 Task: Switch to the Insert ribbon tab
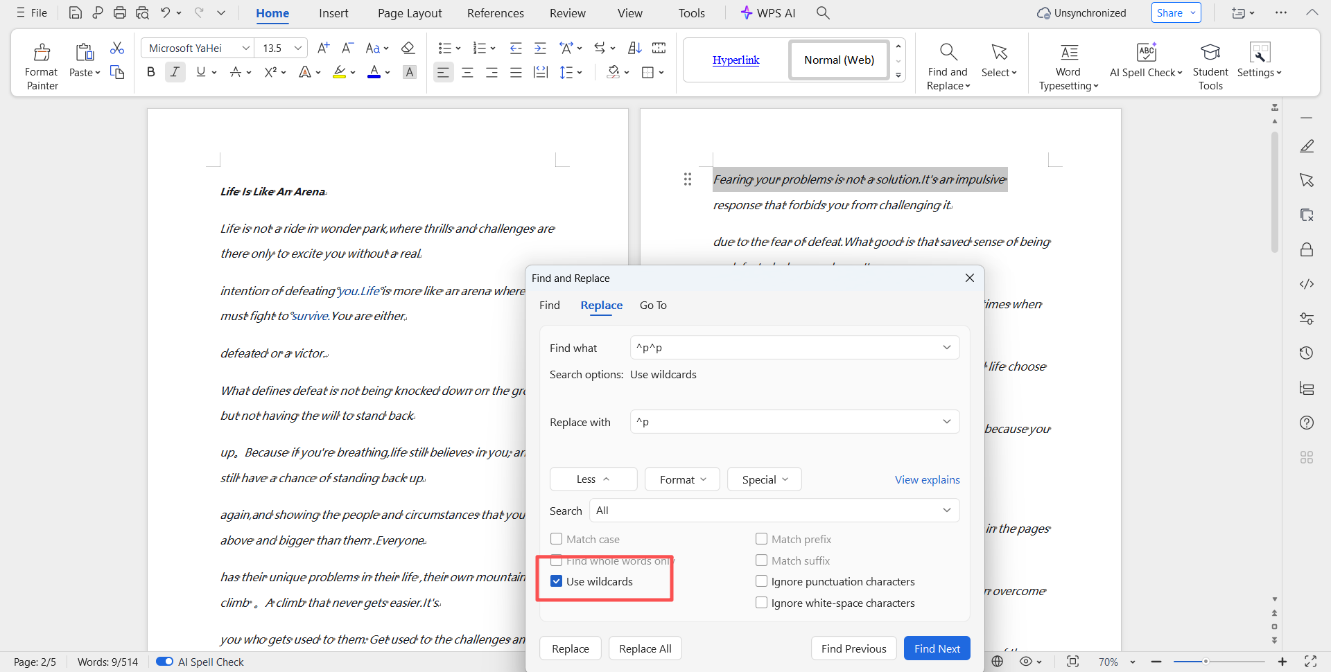tap(333, 13)
